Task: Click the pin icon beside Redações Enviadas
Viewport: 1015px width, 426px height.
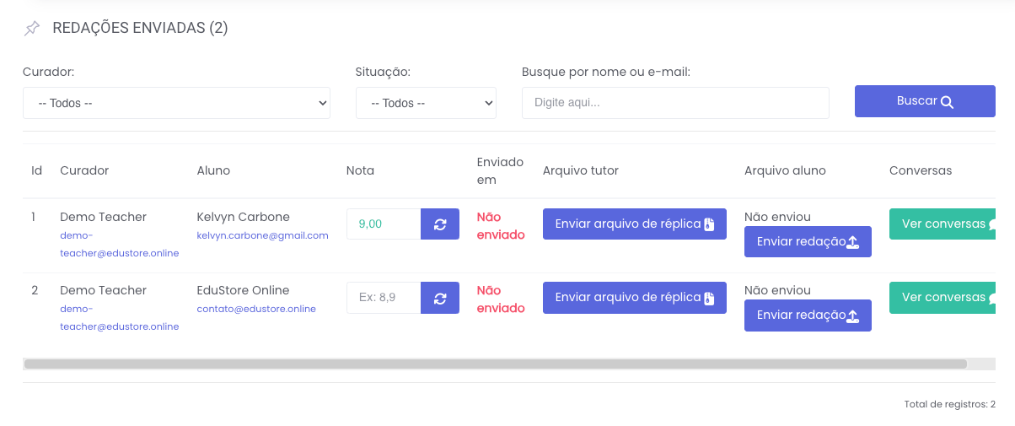Action: point(32,29)
